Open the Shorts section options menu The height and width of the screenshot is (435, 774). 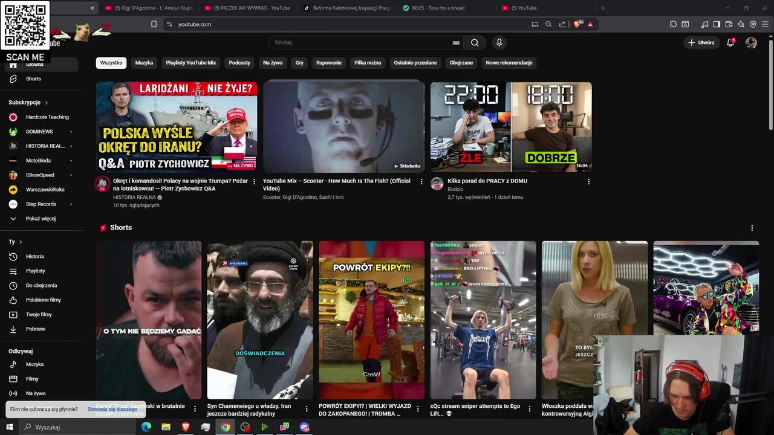tap(752, 228)
